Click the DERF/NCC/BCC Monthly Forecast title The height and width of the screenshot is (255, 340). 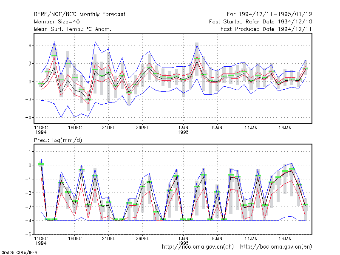click(79, 14)
